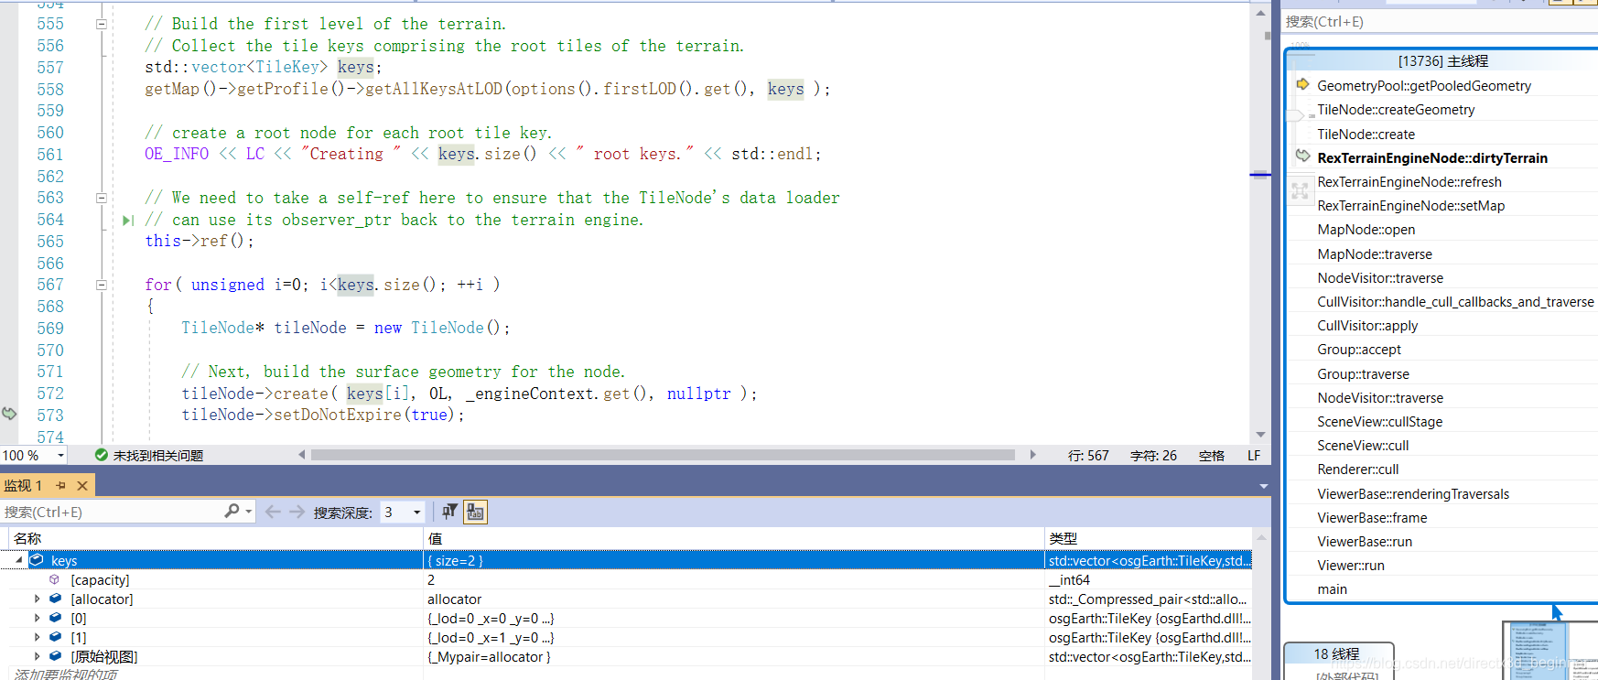Screen dimensions: 1598x680
Task: Click the editor horizontal scrollbar left arrow
Action: [x=302, y=455]
